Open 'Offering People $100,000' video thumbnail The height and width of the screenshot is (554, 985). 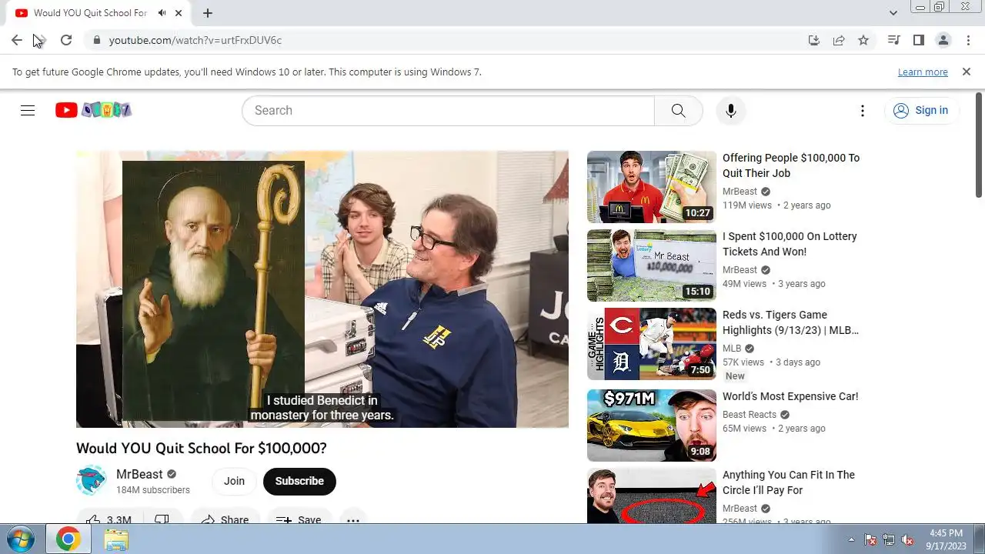[x=652, y=187]
